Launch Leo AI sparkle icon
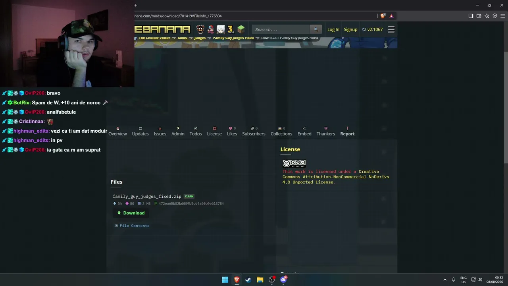Screen dimensions: 508x286 487,16
